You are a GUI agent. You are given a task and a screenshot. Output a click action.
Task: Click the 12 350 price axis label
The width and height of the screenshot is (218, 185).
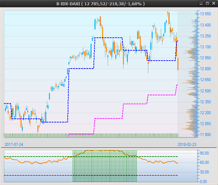pos(205,102)
